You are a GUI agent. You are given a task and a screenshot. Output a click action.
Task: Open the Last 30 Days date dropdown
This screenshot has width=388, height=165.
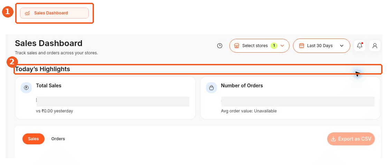[x=322, y=46]
